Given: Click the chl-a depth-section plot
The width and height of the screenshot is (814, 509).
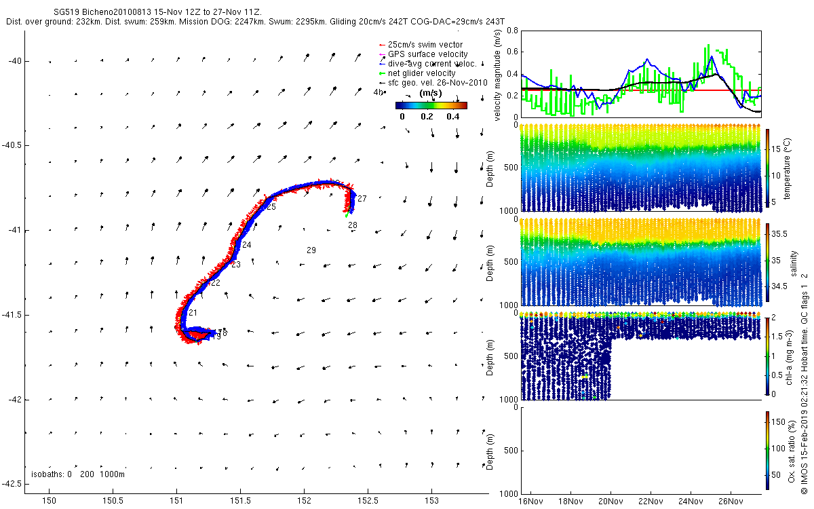Looking at the screenshot, I should point(640,357).
